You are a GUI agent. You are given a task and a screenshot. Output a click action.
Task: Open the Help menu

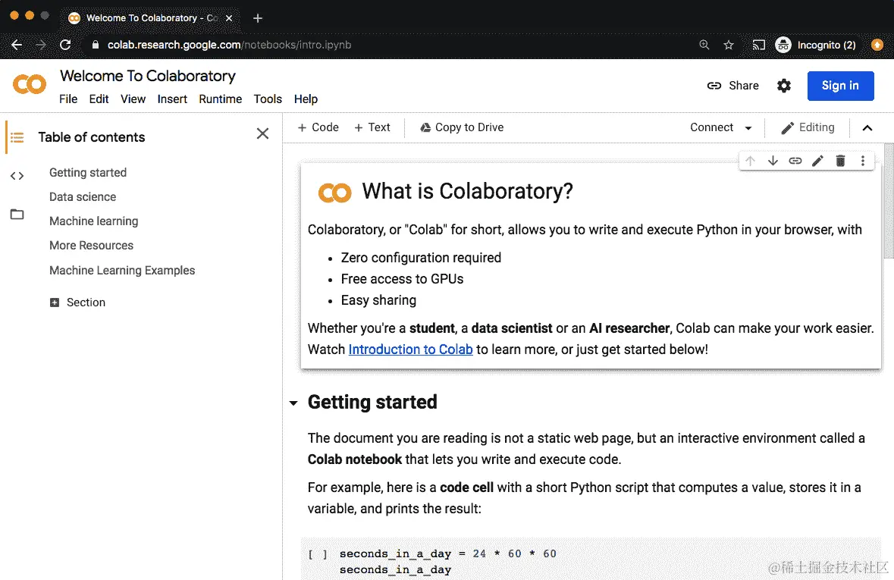tap(306, 99)
